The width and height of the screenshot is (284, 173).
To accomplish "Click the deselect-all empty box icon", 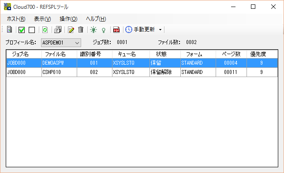I will click(32, 30).
